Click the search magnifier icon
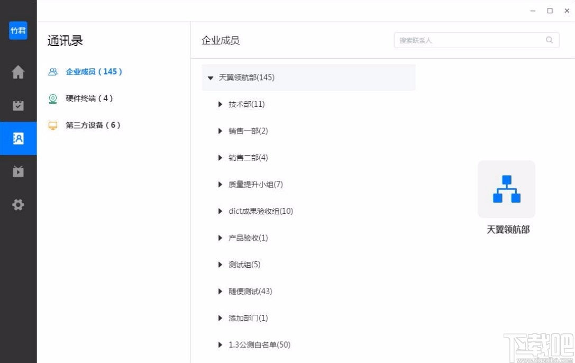575x363 pixels. tap(550, 40)
